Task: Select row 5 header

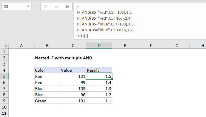Action: click(x=4, y=76)
